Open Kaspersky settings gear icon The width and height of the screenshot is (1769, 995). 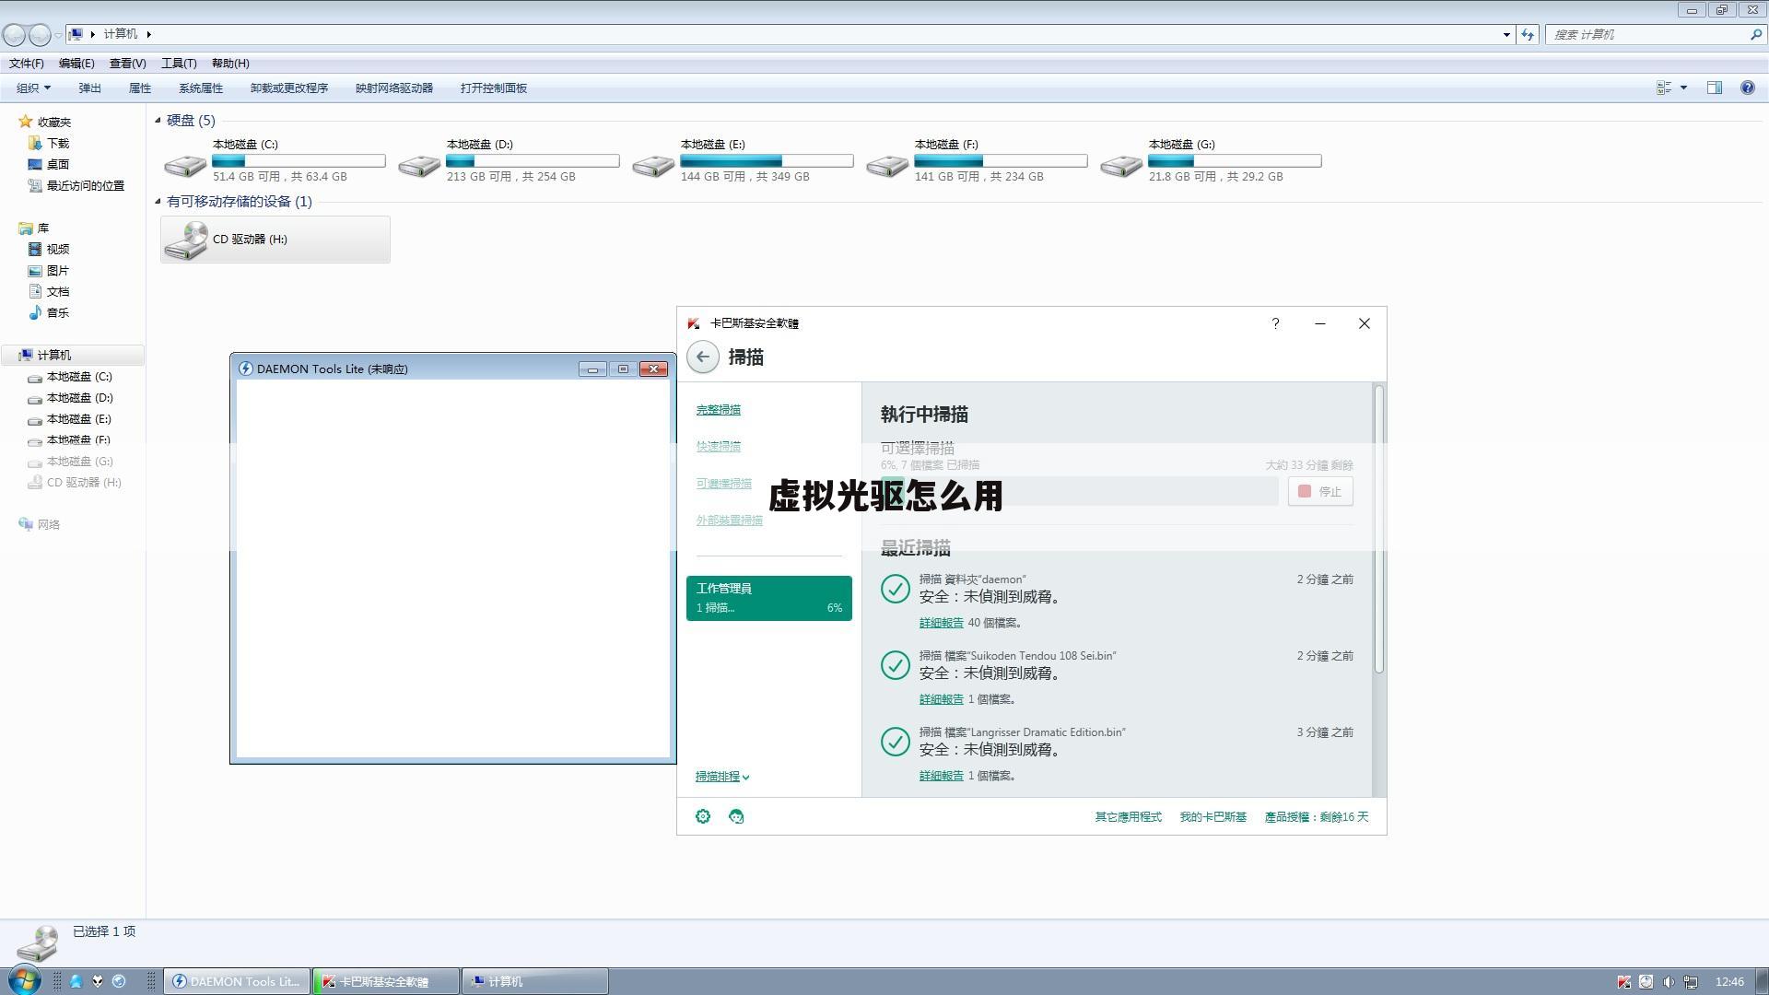(x=703, y=816)
